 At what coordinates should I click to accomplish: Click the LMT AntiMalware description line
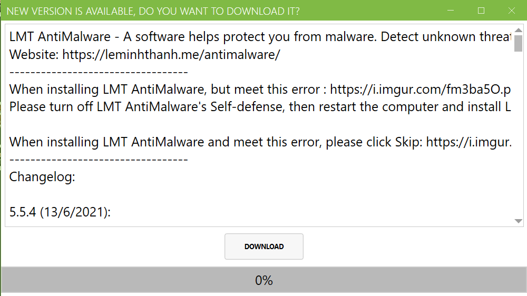(258, 37)
